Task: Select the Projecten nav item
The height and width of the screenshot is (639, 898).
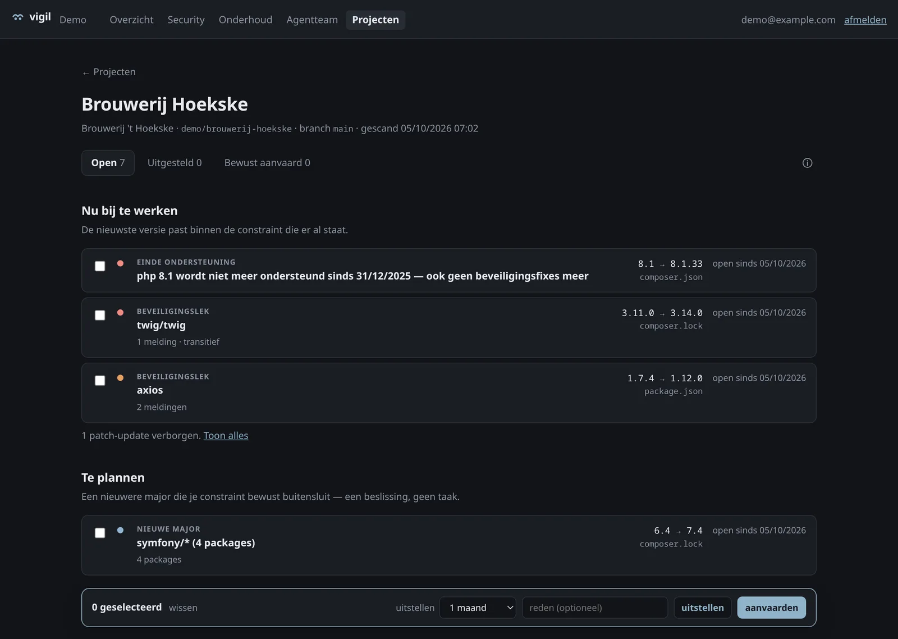Action: coord(375,20)
